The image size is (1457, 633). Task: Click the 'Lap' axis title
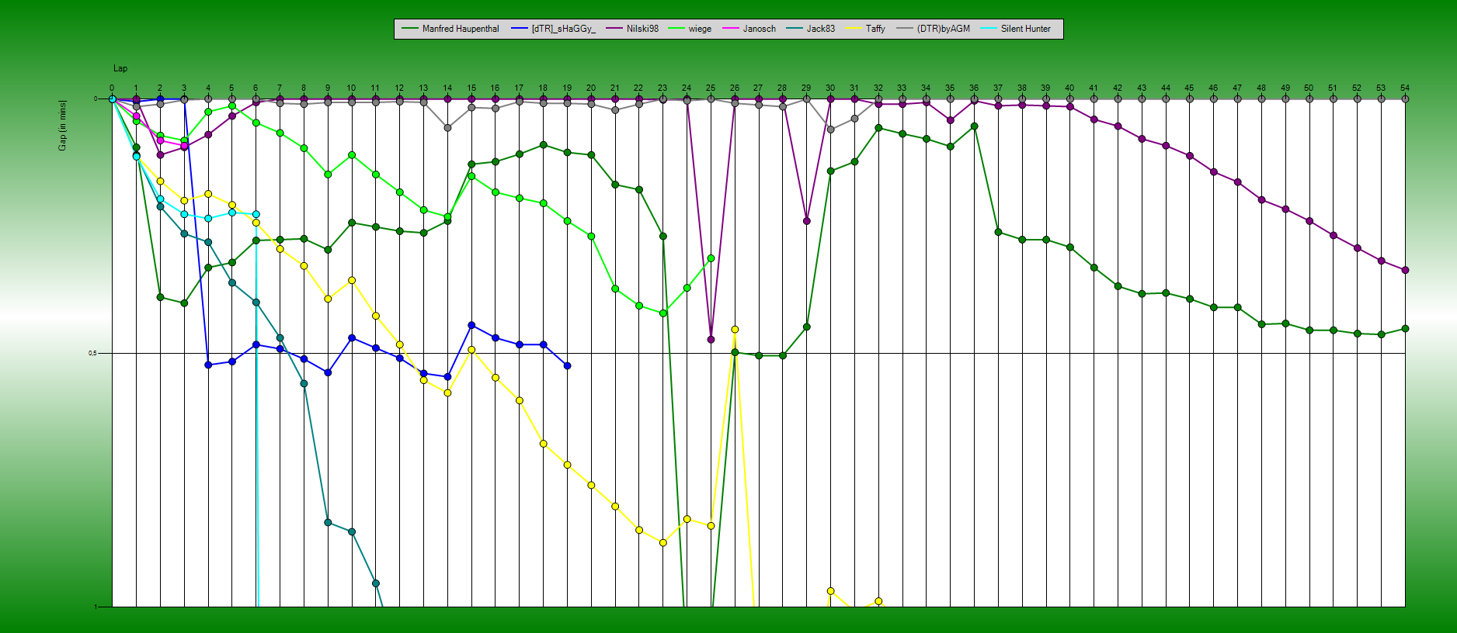[x=120, y=68]
